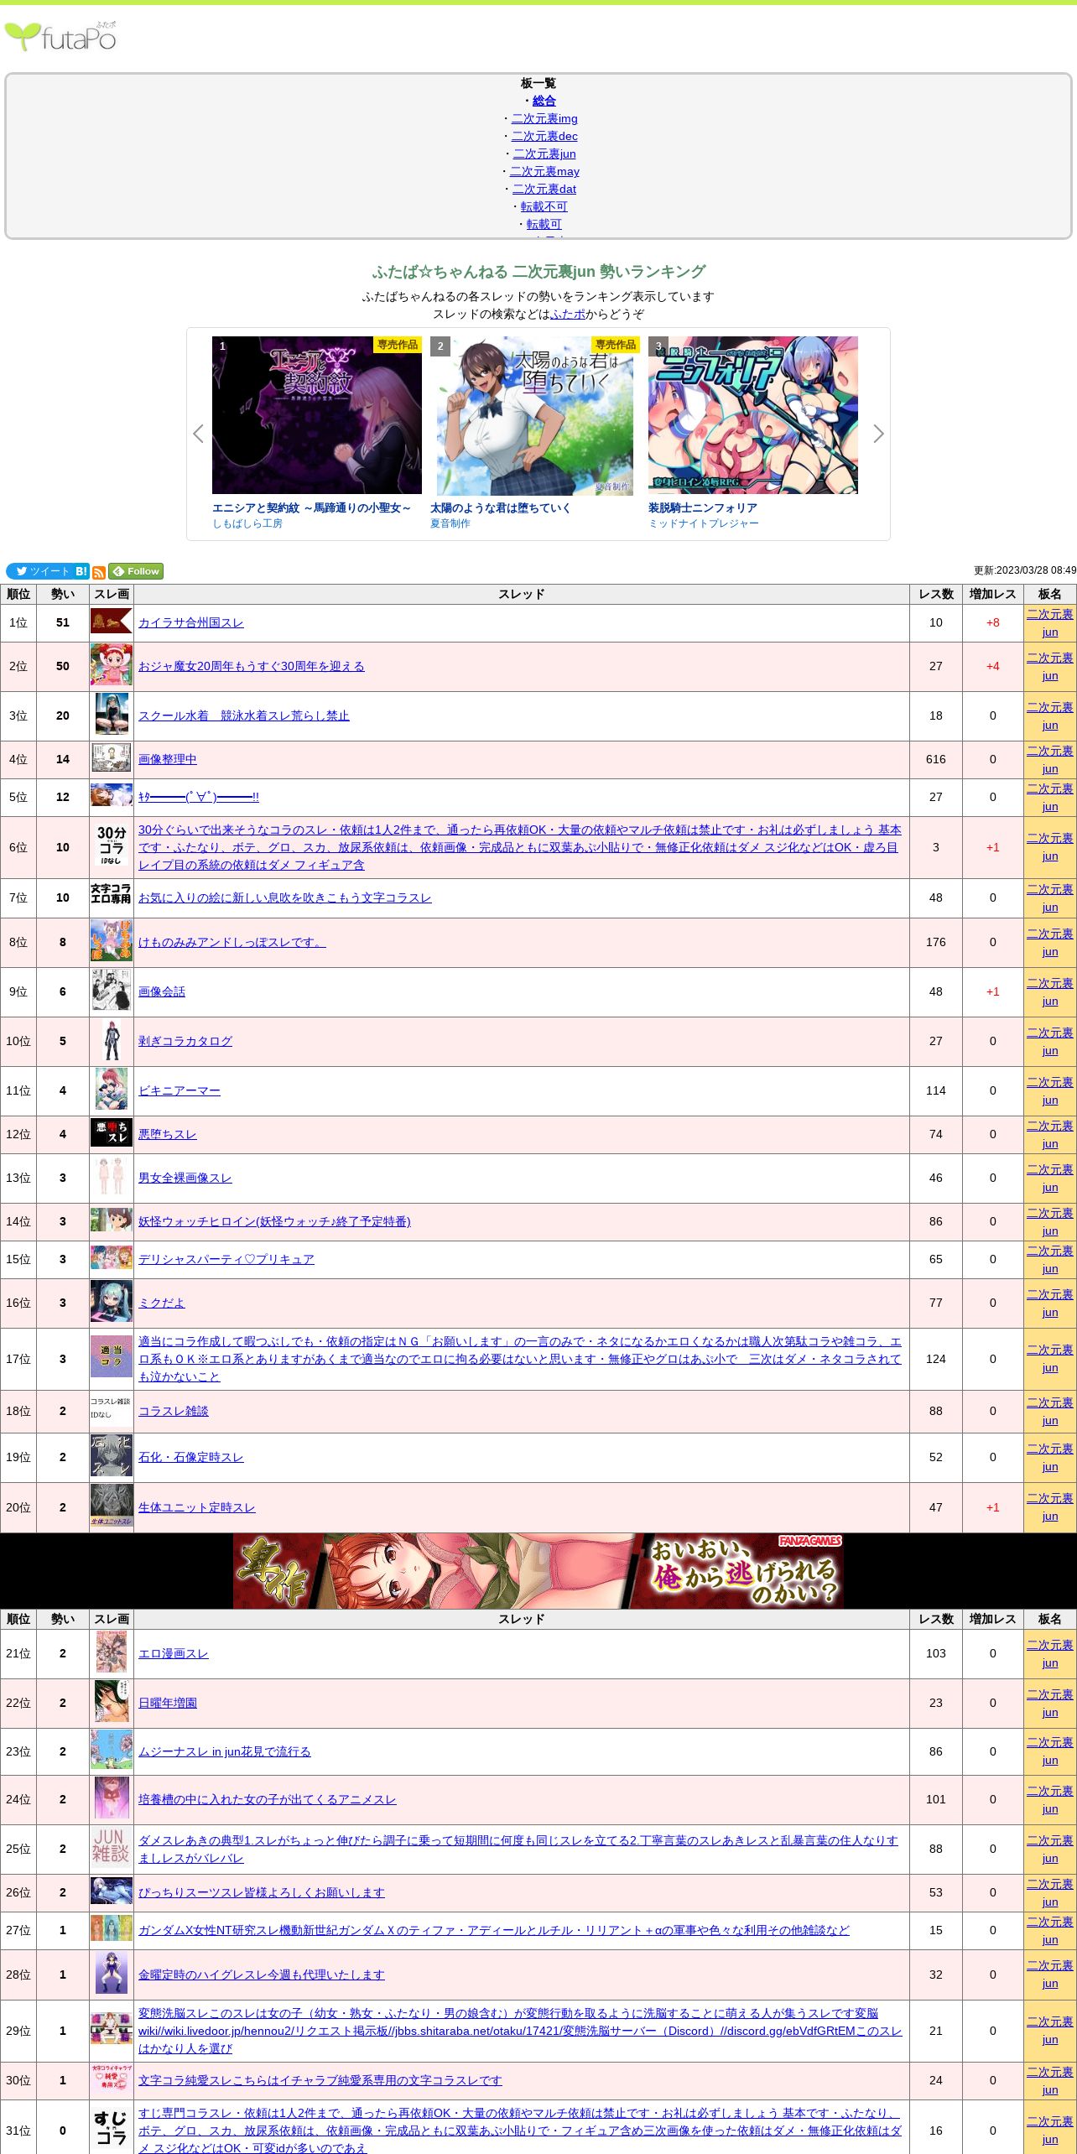Click the Hatena B! bookmark button
This screenshot has height=2154, width=1077.
[81, 571]
